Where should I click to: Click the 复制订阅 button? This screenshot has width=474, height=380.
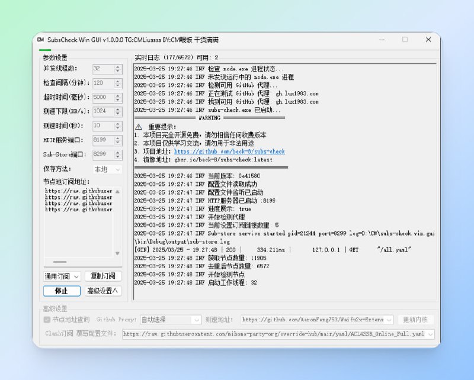coord(103,276)
